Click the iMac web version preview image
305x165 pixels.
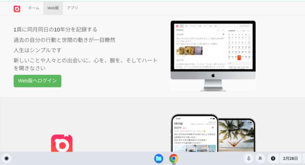(x=213, y=56)
